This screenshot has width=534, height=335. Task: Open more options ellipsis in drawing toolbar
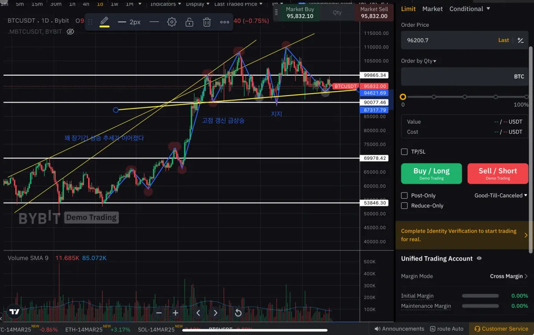point(225,22)
